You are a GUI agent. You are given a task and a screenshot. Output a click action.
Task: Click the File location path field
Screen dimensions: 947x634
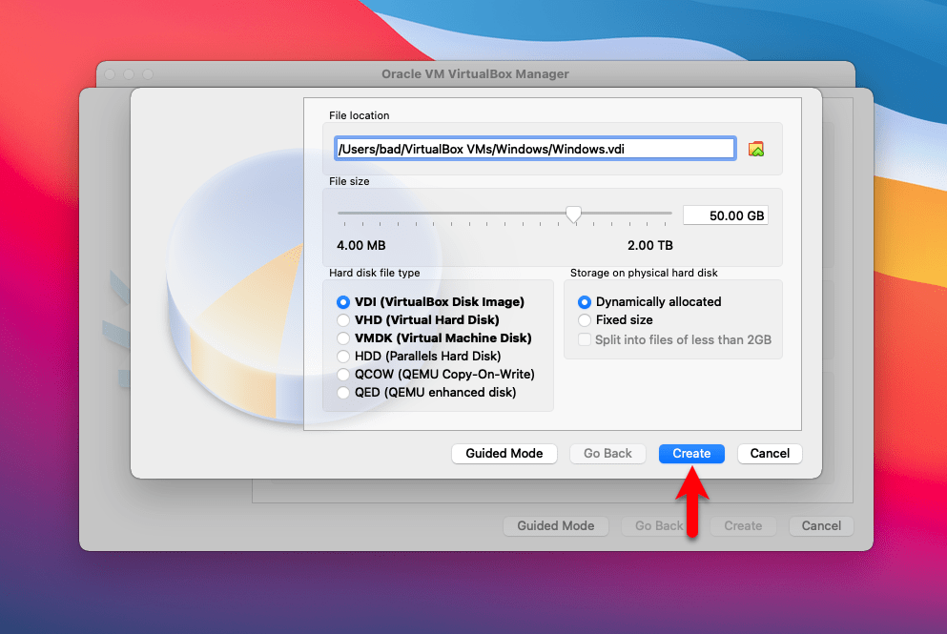(x=535, y=149)
